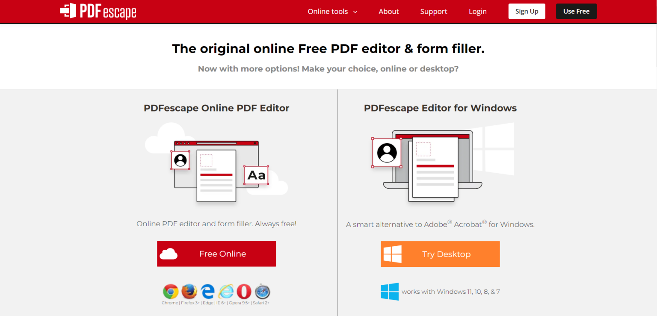This screenshot has width=657, height=316.
Task: Select Login from the navigation bar
Action: pos(477,11)
